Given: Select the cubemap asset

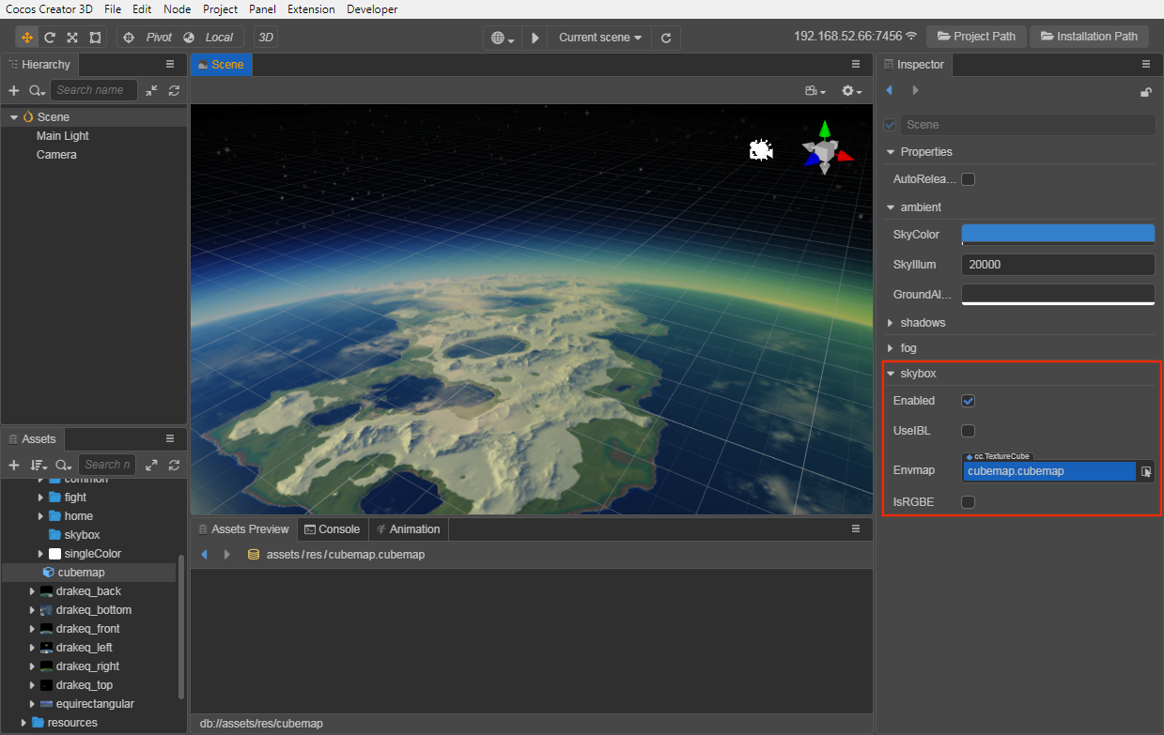Looking at the screenshot, I should pos(81,573).
